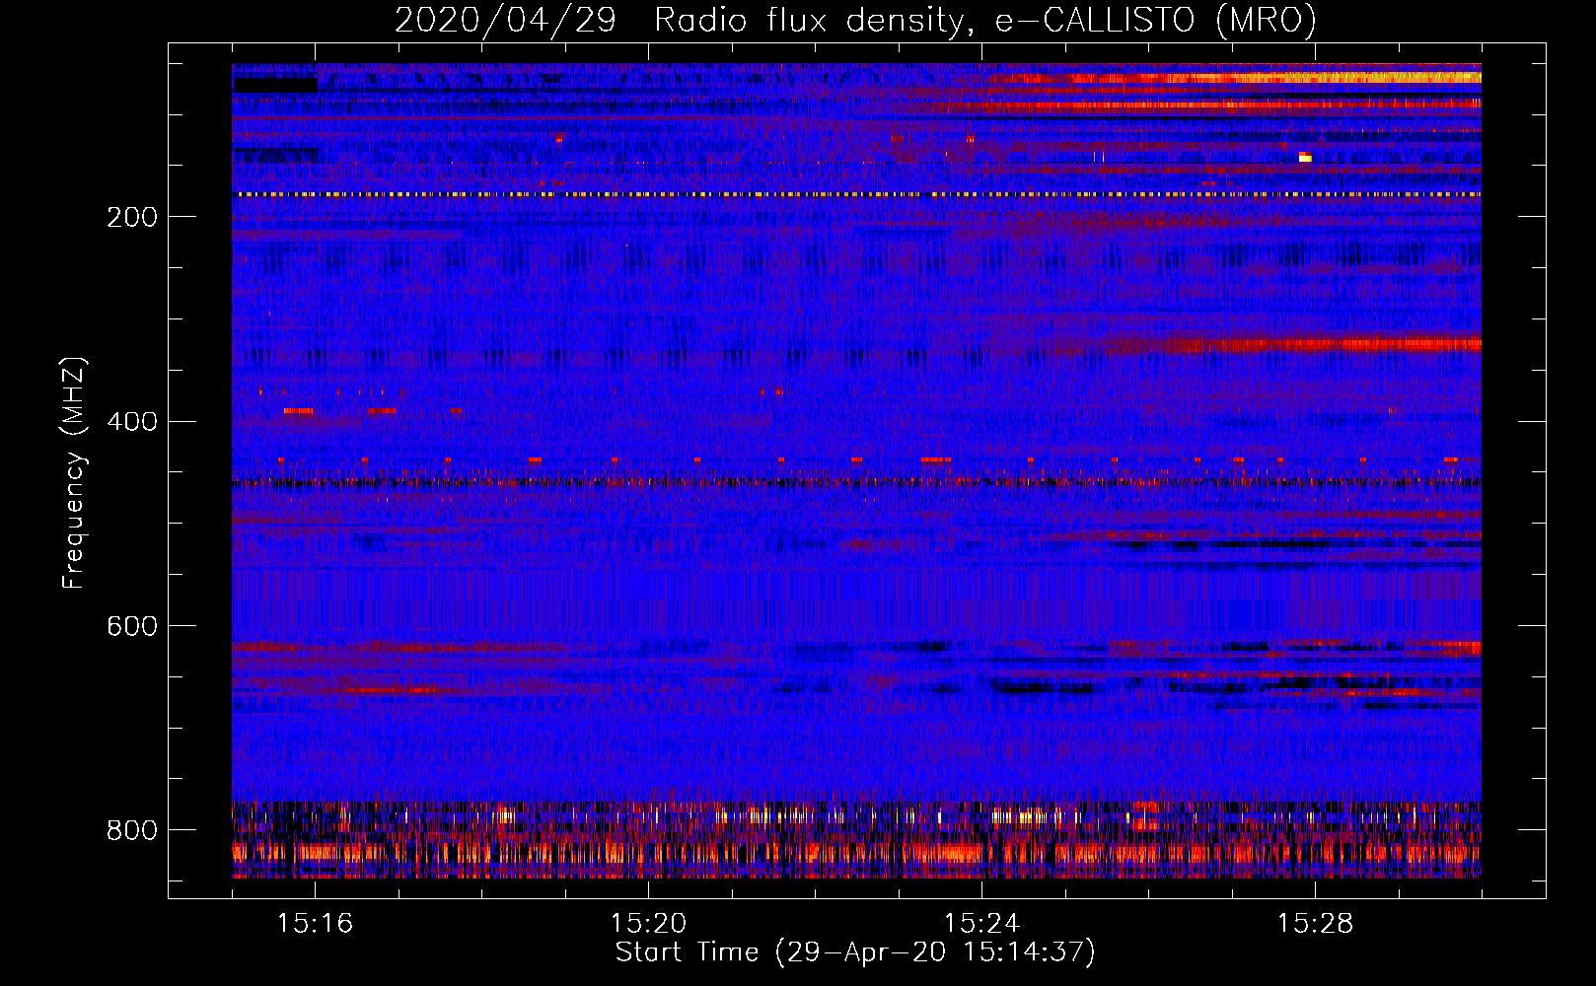Click the 600 frequency tick label
Image resolution: width=1596 pixels, height=986 pixels.
132,627
